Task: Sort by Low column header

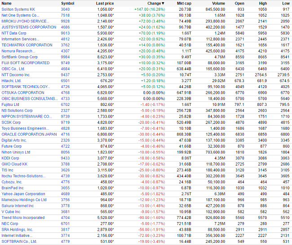Action: tap(286, 3)
